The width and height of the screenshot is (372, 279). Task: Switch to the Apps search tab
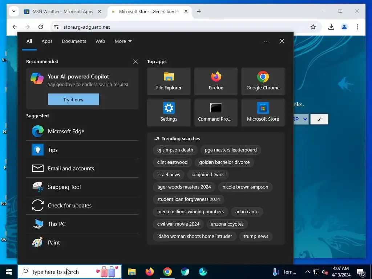click(47, 41)
